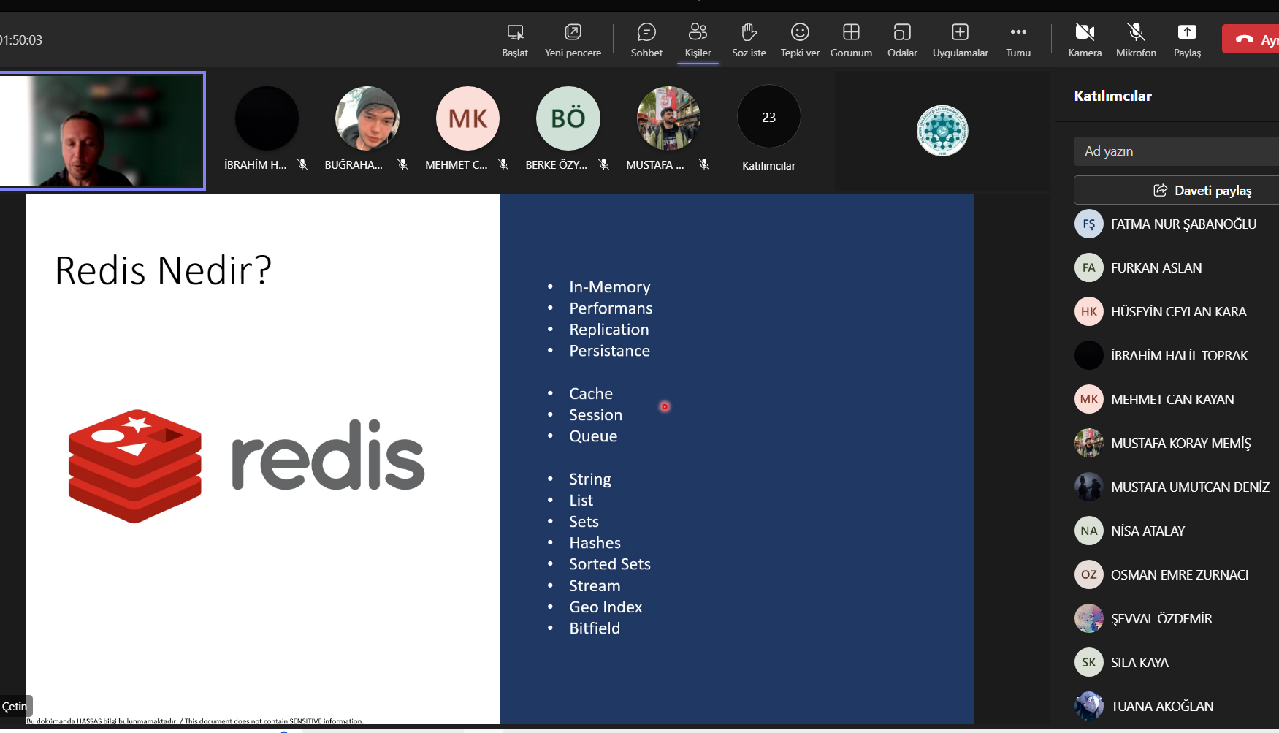This screenshot has height=733, width=1279.
Task: Select MEHMET CAN KAYAN in participant list
Action: (1176, 399)
